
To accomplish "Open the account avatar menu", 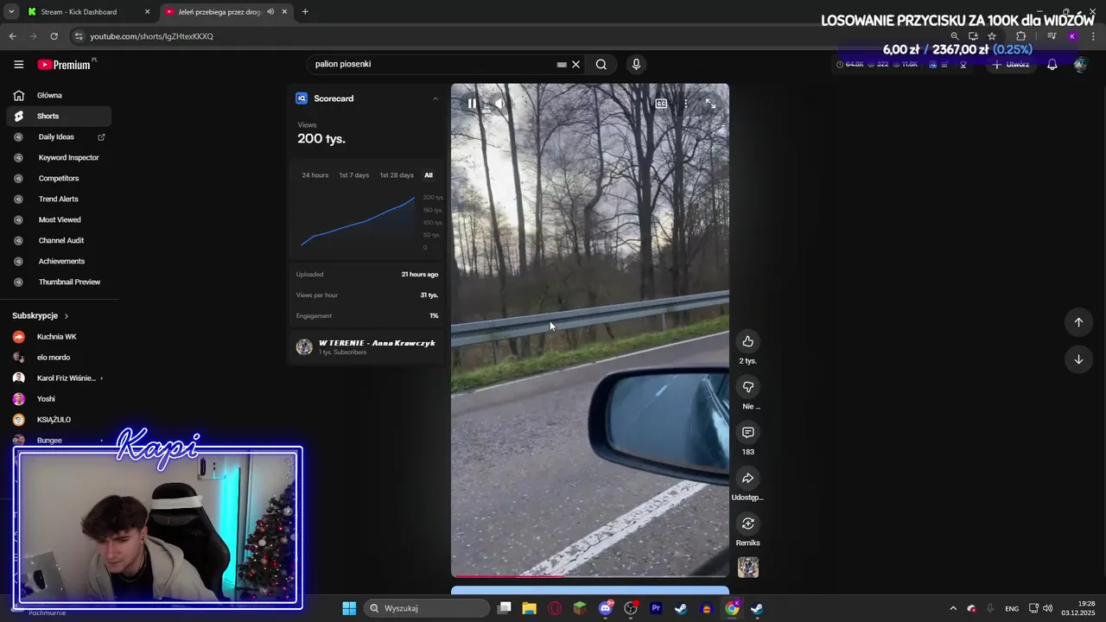I will tap(1080, 65).
